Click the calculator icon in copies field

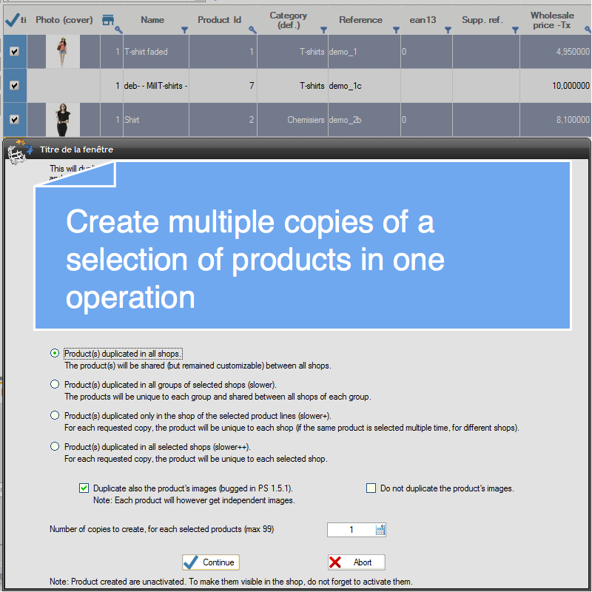pos(380,530)
